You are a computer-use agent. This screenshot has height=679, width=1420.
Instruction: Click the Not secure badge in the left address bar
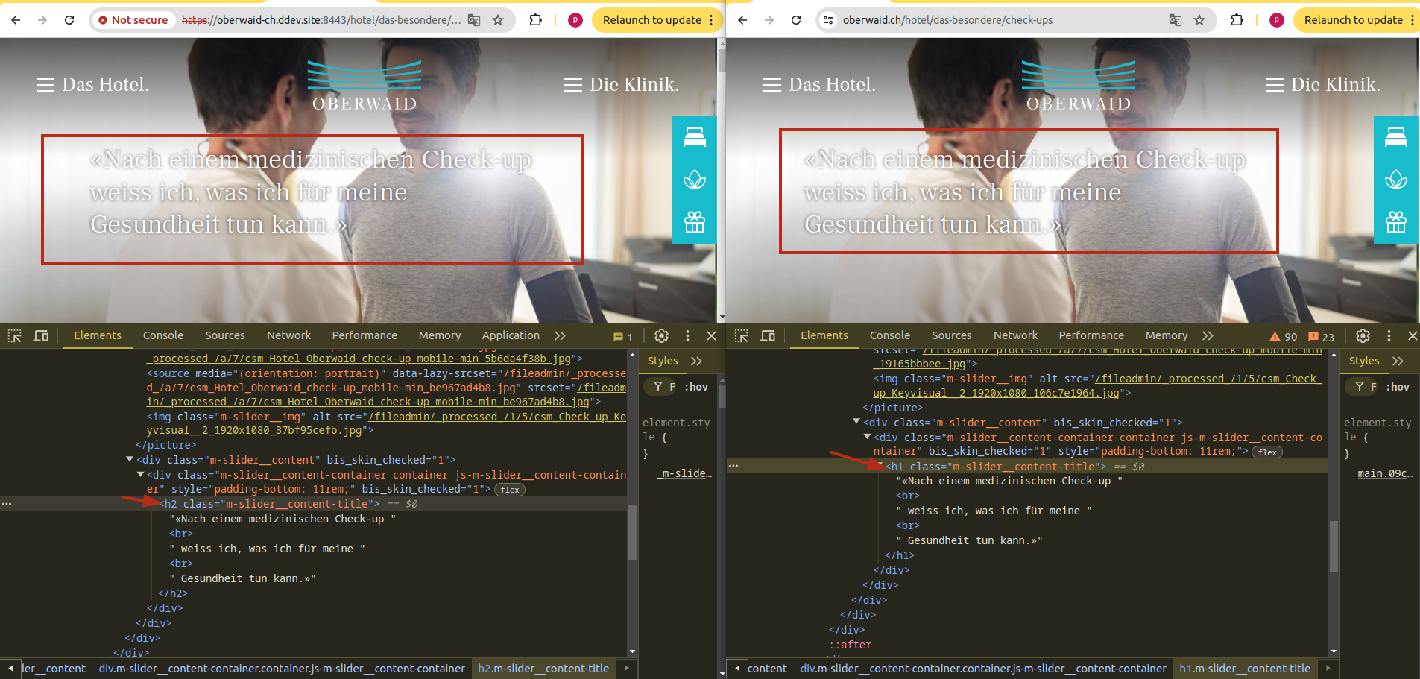pyautogui.click(x=133, y=20)
